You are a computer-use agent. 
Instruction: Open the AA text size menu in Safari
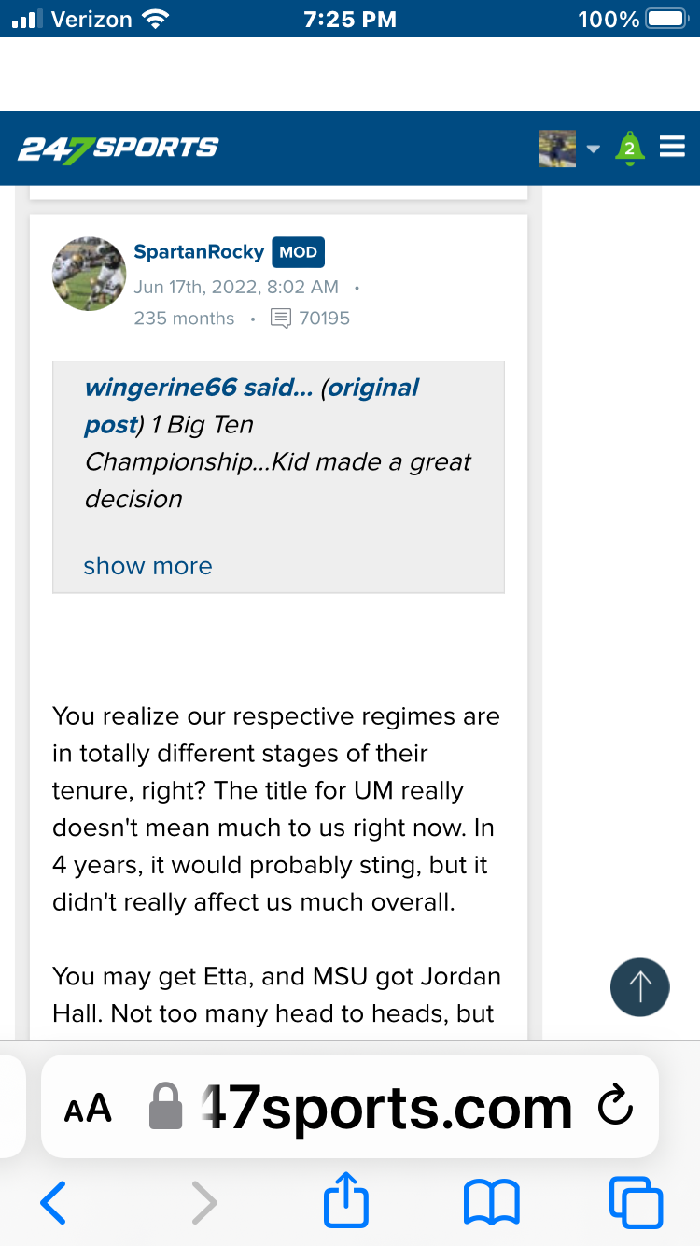point(87,1109)
